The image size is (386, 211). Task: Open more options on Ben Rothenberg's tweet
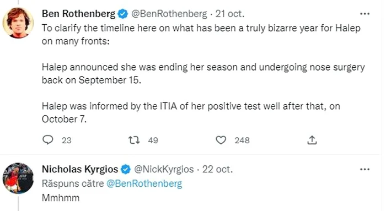tap(364, 14)
